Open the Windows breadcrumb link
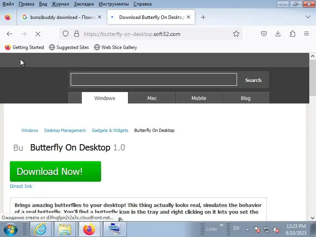Viewport: 316px width, 237px height. click(30, 130)
